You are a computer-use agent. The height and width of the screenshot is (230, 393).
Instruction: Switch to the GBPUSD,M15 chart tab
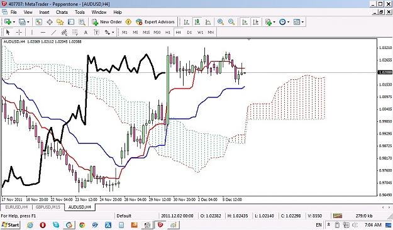coord(48,207)
